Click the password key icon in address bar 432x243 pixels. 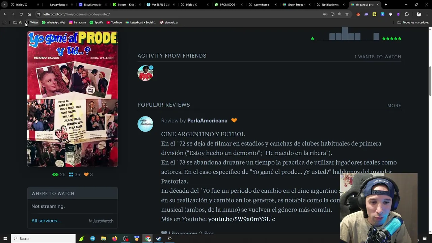coord(325,14)
